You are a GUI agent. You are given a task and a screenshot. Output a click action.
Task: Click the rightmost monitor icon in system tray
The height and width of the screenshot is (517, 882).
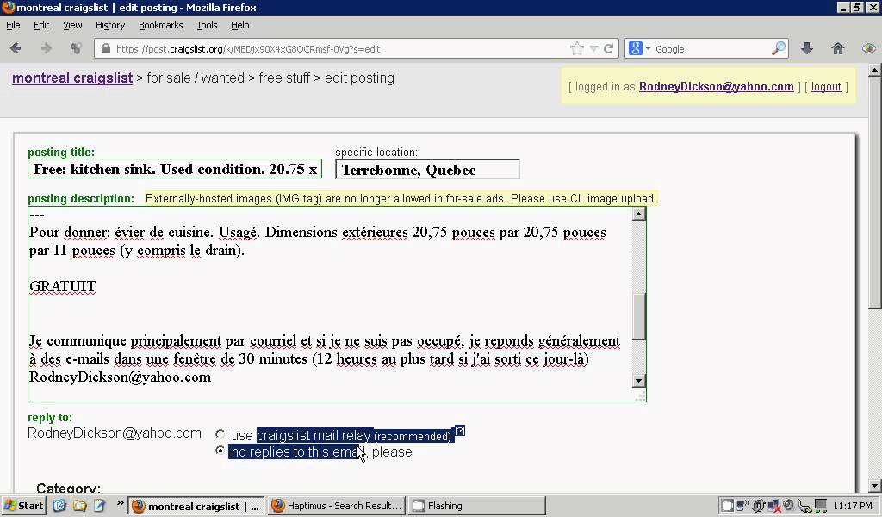click(x=821, y=506)
